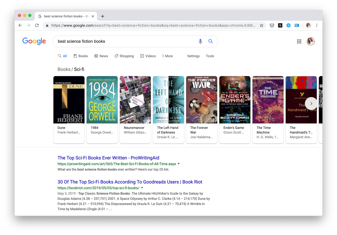The width and height of the screenshot is (337, 235).
Task: Open the Book Riot Goodreads result link
Action: click(130, 182)
